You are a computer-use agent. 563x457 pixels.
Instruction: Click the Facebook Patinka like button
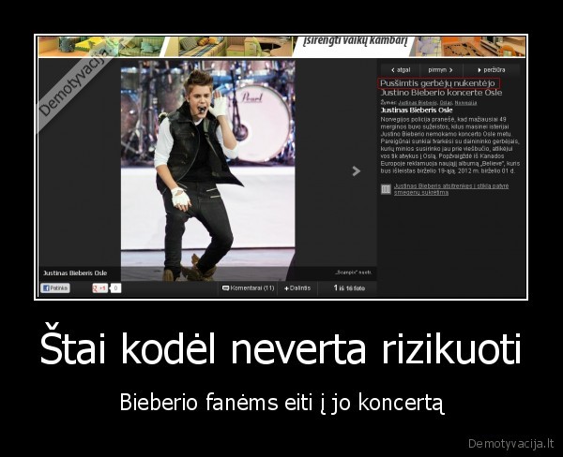click(x=55, y=288)
